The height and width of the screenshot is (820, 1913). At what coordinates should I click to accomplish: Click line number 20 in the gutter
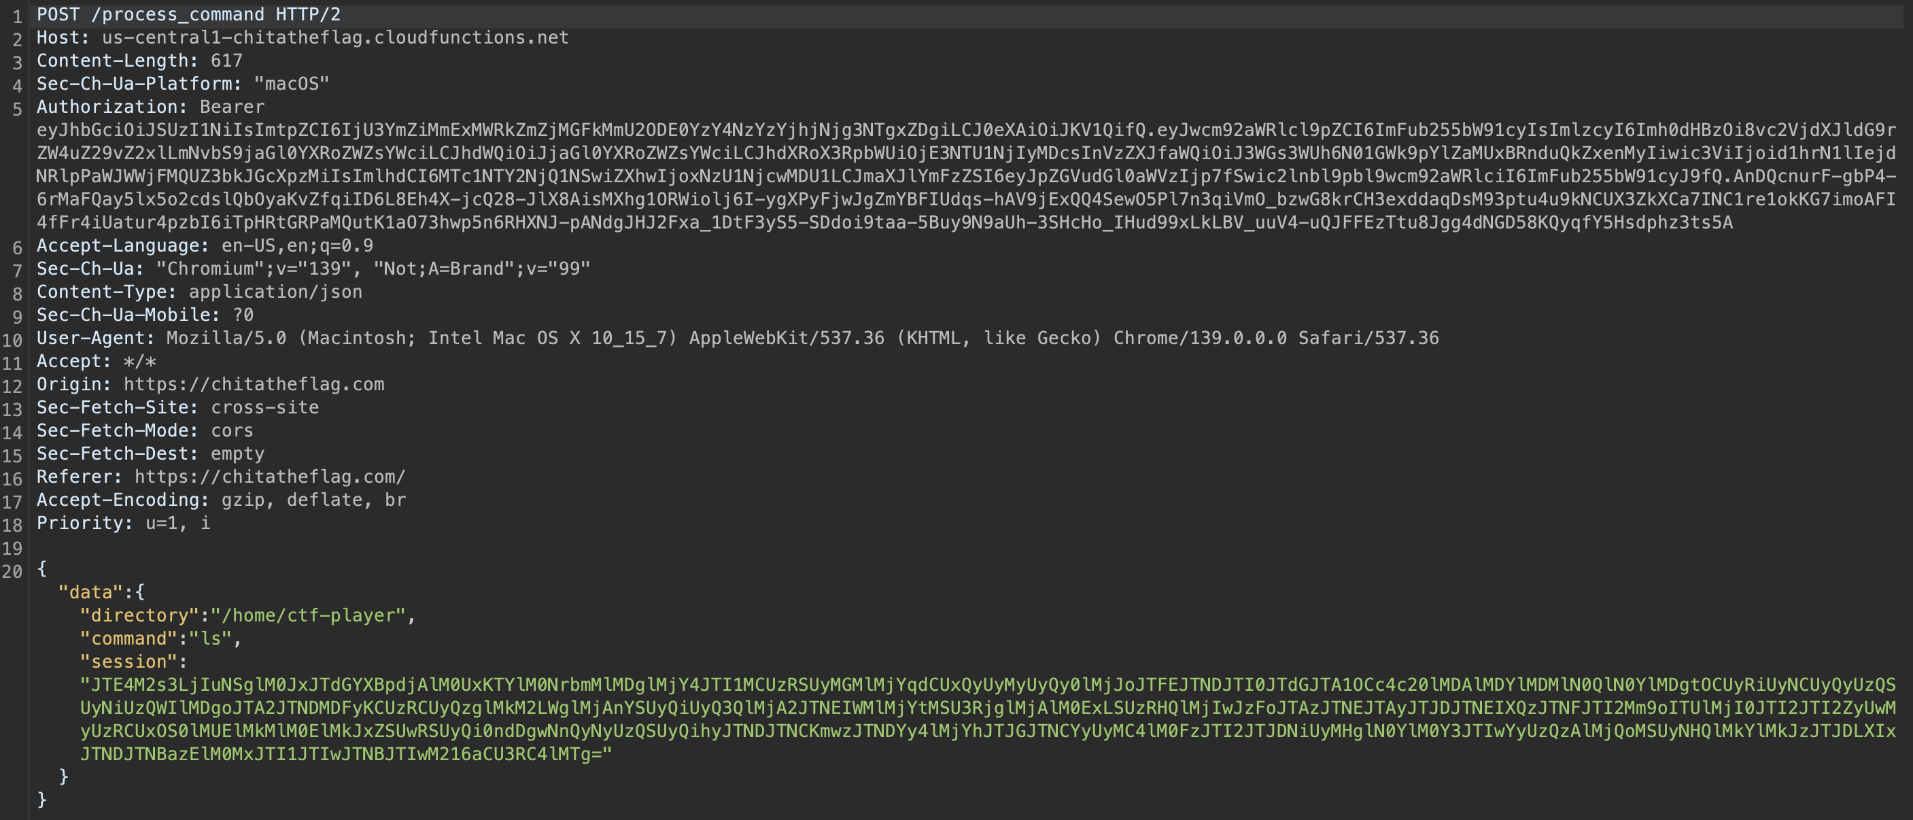pos(13,571)
